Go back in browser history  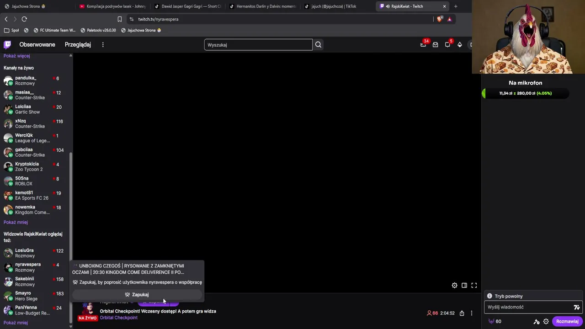pyautogui.click(x=6, y=19)
